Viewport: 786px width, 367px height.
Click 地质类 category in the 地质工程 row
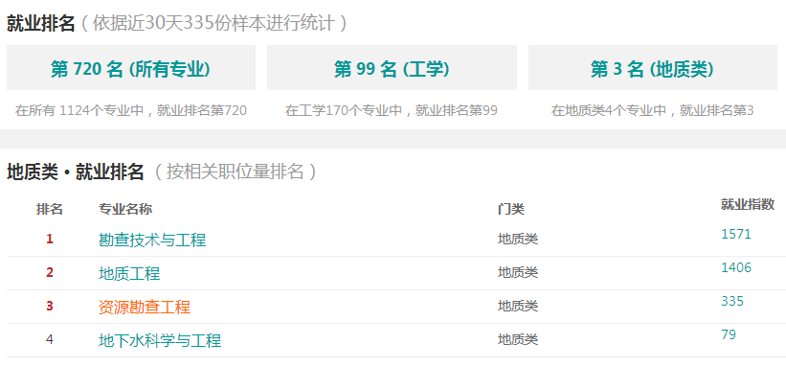[518, 272]
